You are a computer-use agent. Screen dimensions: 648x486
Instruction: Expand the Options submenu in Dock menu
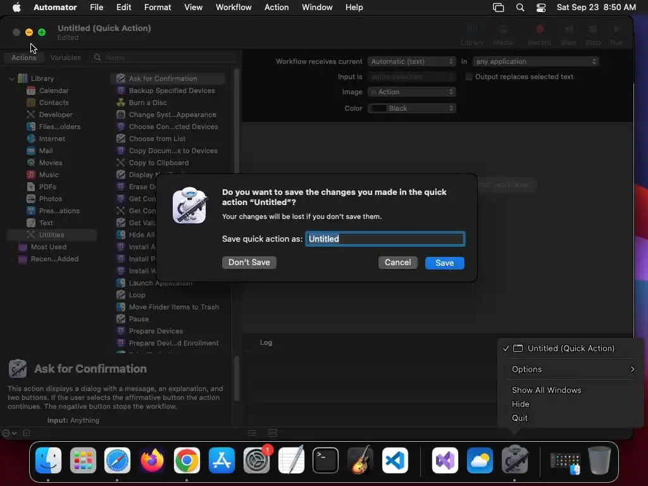[571, 370]
